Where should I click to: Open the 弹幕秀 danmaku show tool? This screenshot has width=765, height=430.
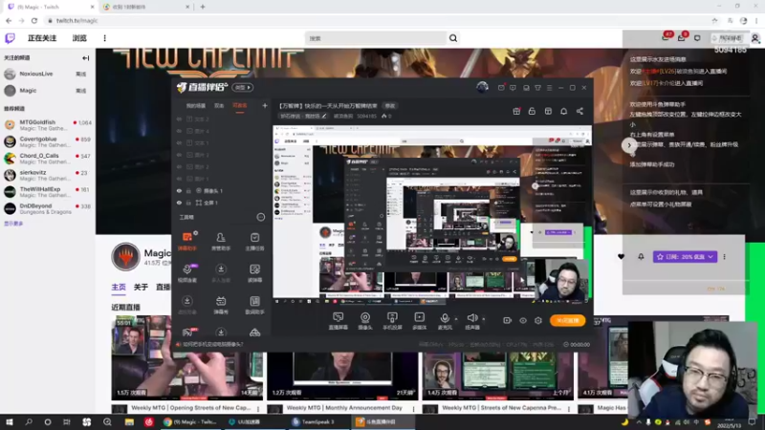click(x=221, y=305)
